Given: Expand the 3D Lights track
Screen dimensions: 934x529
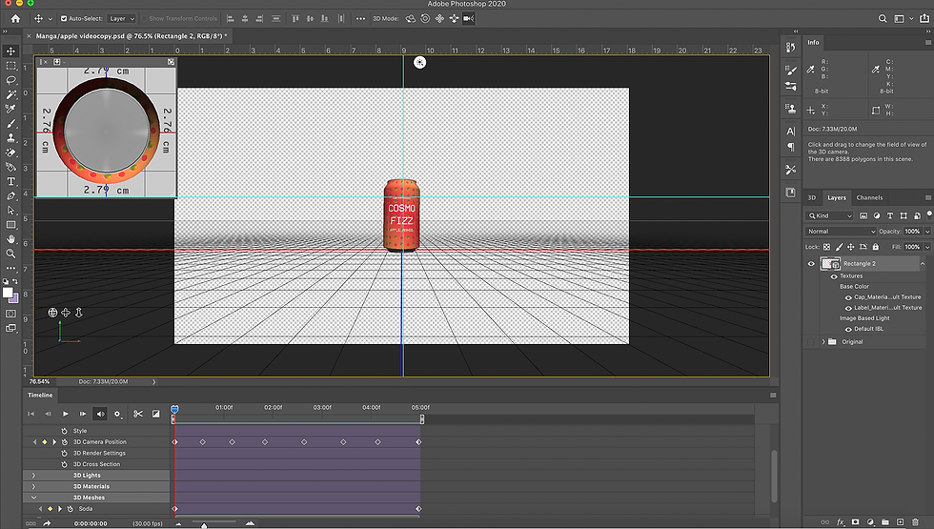Looking at the screenshot, I should 33,476.
